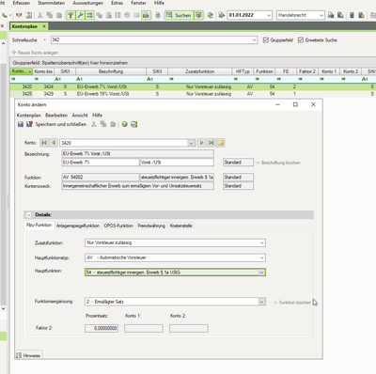Click Funktion löschen link
This screenshot has width=376, height=374.
coord(292,303)
